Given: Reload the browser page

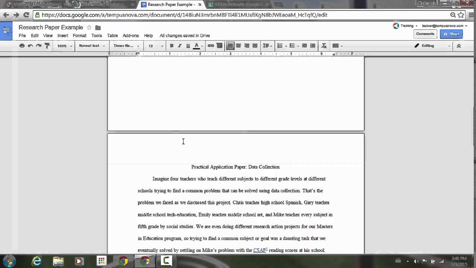Looking at the screenshot, I should coord(26,15).
